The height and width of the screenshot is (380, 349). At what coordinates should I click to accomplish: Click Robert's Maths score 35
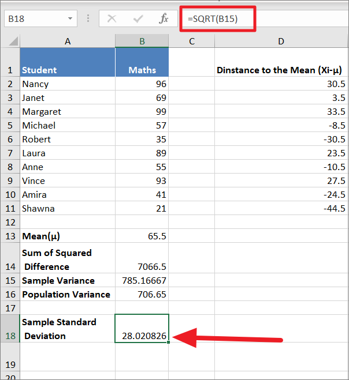click(142, 139)
